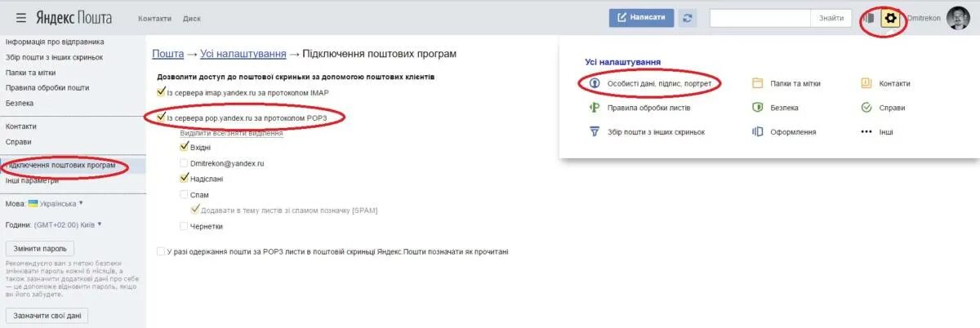Open the Диск link in top bar
Screen dimensions: 980x328
click(x=192, y=18)
